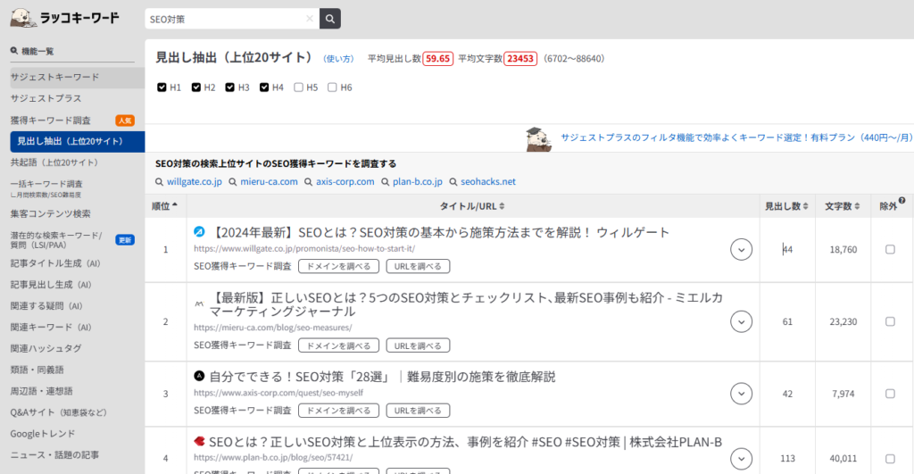Click the 18,760 character count cell
Screen dimensions: 914x474
pos(843,250)
